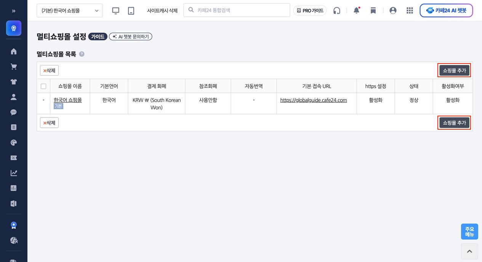The height and width of the screenshot is (262, 482).
Task: Toggle select-all checkbox in table header
Action: pyautogui.click(x=43, y=86)
